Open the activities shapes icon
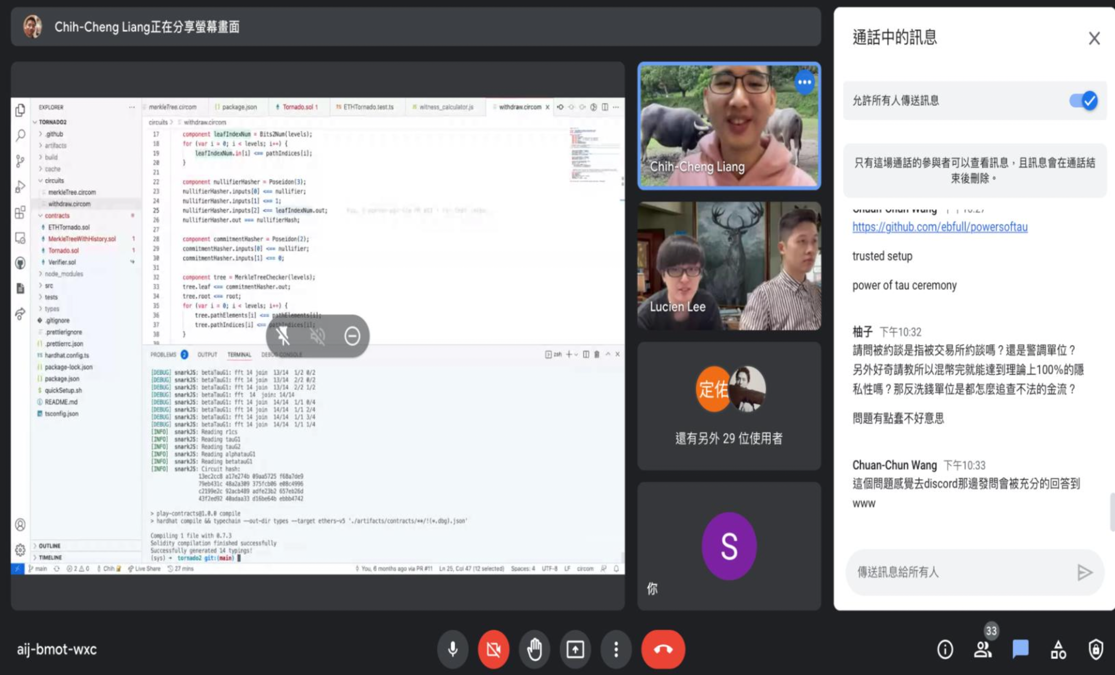 [1058, 650]
